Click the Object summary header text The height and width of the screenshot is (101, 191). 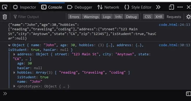coord(76,47)
